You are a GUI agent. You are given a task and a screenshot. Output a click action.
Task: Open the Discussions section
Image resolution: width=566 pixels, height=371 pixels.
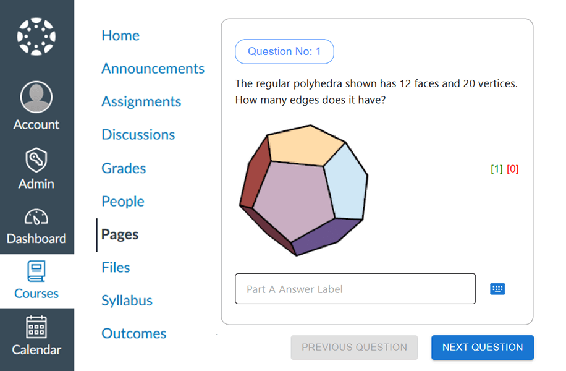[x=138, y=135]
